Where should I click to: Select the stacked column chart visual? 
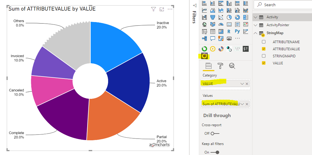(x=212, y=3)
